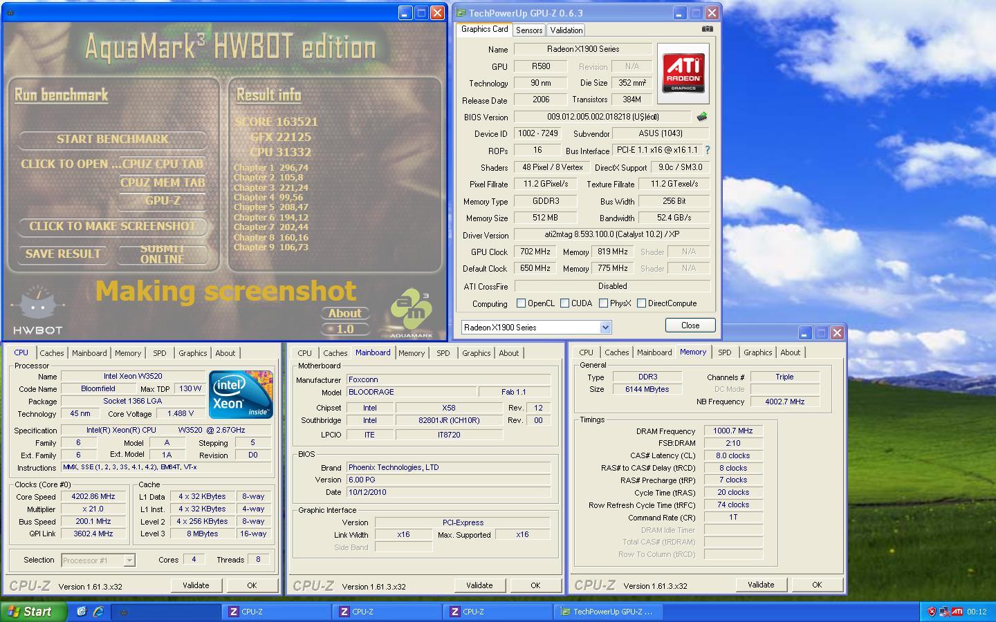Activate the AquaMark taskbar button
The height and width of the screenshot is (622, 996).
pos(165,612)
